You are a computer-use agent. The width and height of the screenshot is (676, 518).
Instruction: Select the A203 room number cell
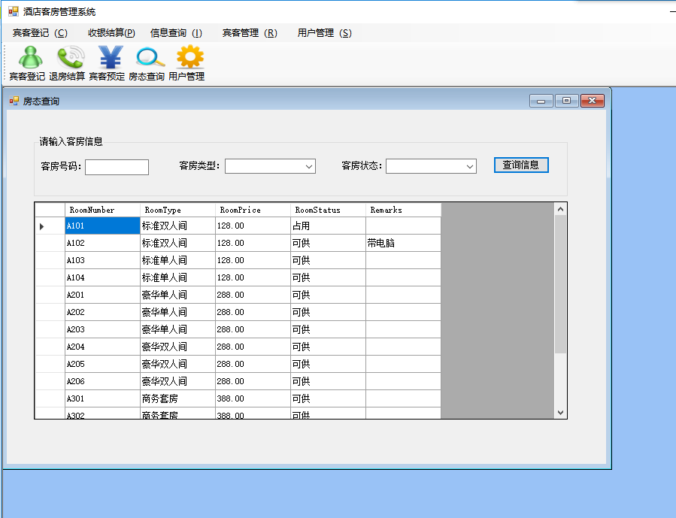coord(102,329)
